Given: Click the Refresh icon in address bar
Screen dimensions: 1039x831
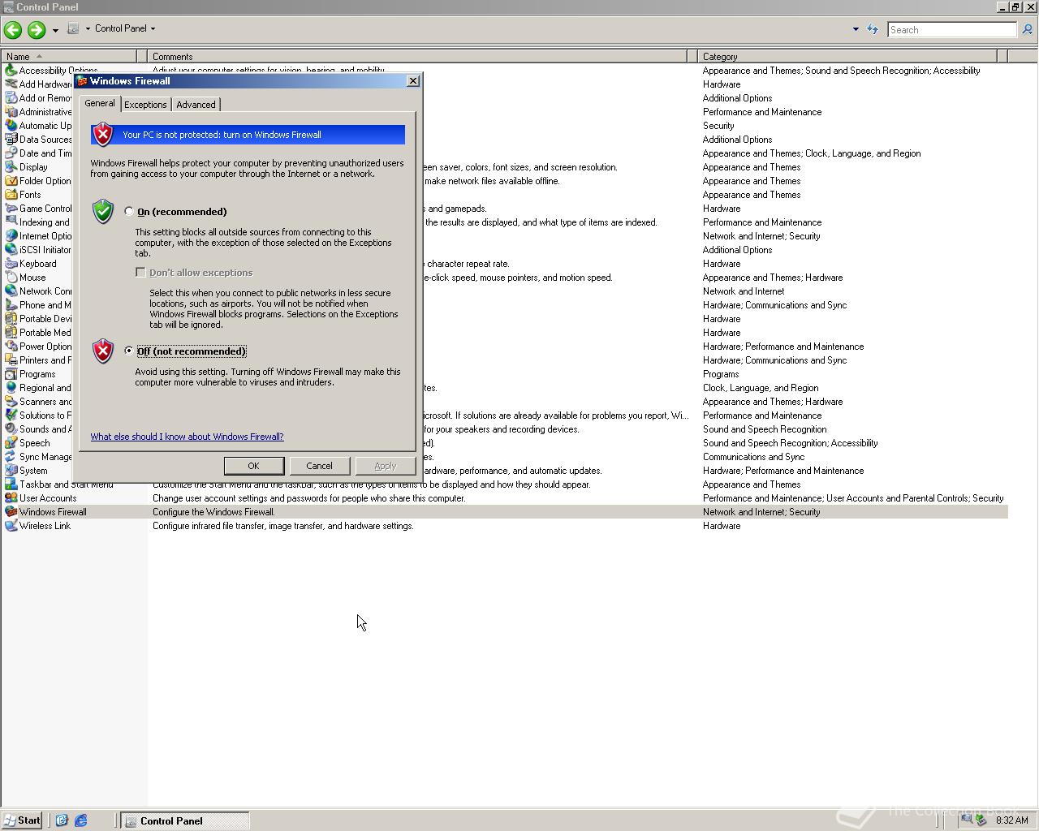Looking at the screenshot, I should pyautogui.click(x=873, y=29).
